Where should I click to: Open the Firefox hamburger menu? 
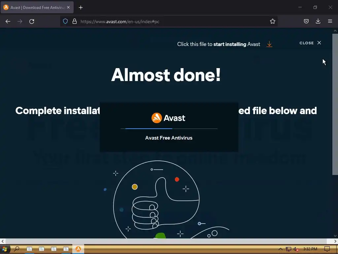pyautogui.click(x=330, y=21)
